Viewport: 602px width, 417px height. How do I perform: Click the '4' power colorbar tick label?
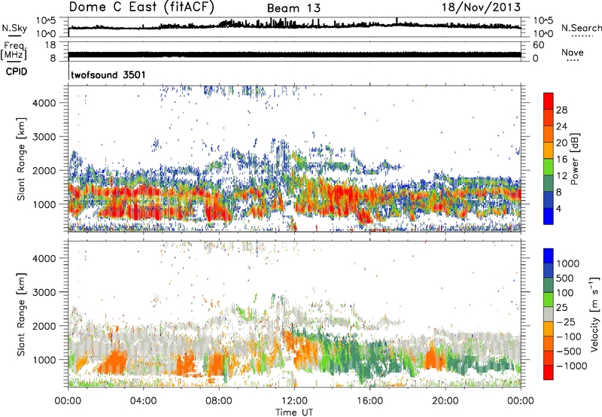tap(558, 209)
